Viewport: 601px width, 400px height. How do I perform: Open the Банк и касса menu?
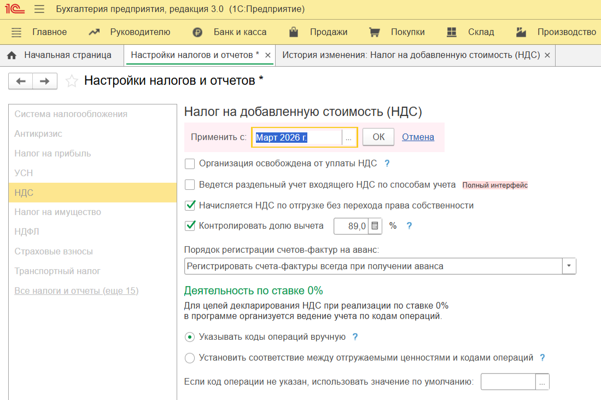click(230, 32)
